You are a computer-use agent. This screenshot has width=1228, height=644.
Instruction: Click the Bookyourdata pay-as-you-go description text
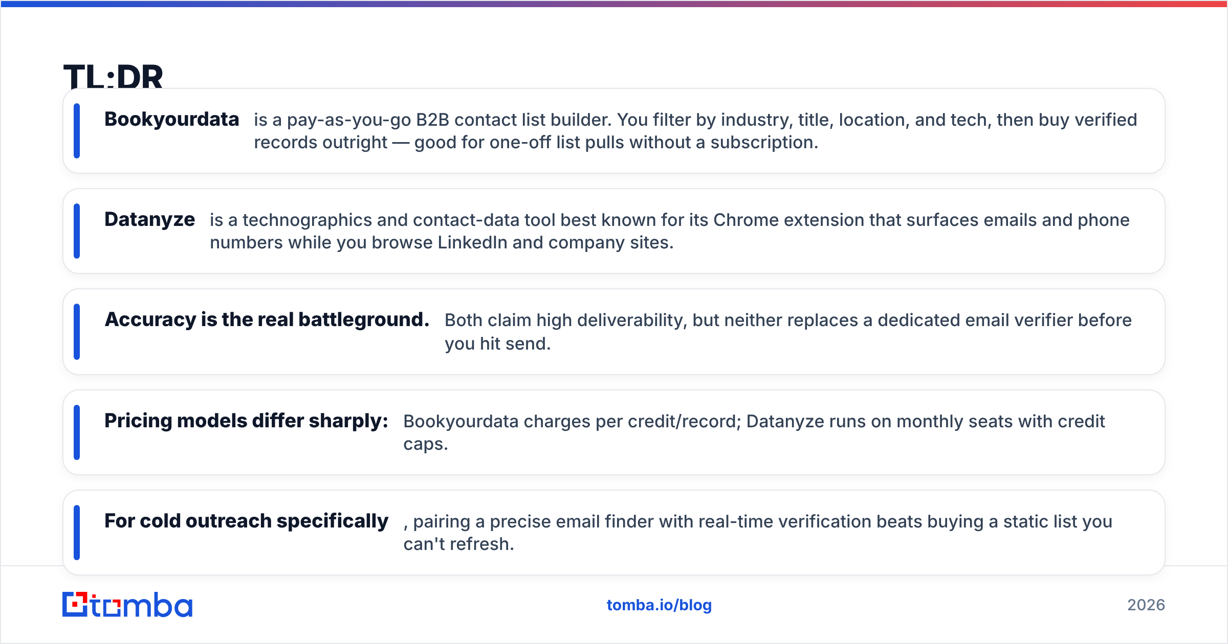point(695,131)
